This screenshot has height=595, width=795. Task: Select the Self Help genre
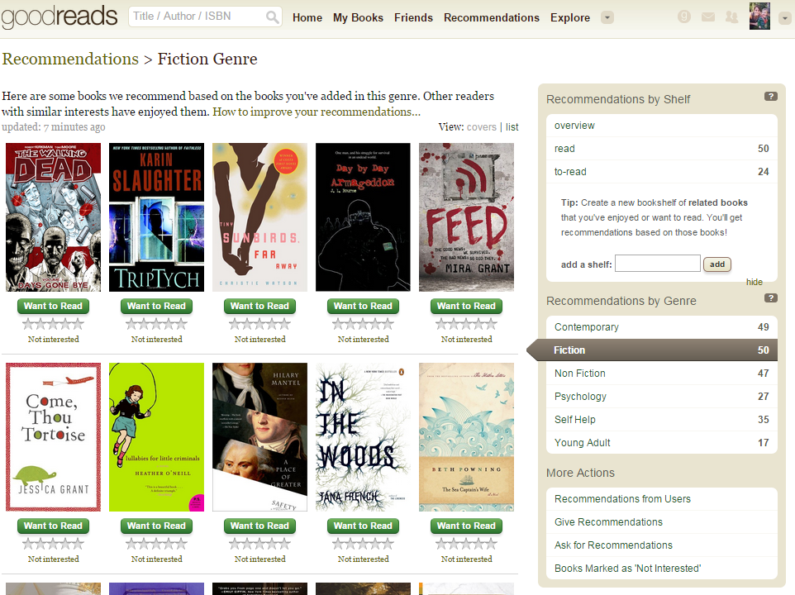662,420
